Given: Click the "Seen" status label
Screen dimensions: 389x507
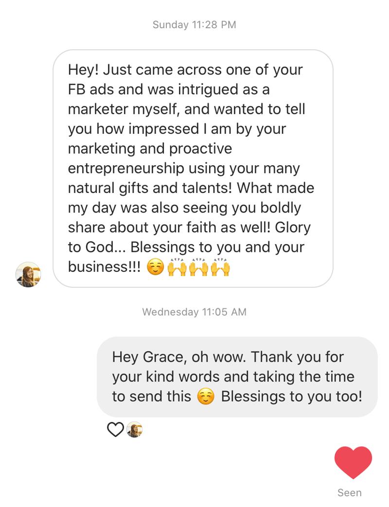Looking at the screenshot, I should click(x=350, y=492).
